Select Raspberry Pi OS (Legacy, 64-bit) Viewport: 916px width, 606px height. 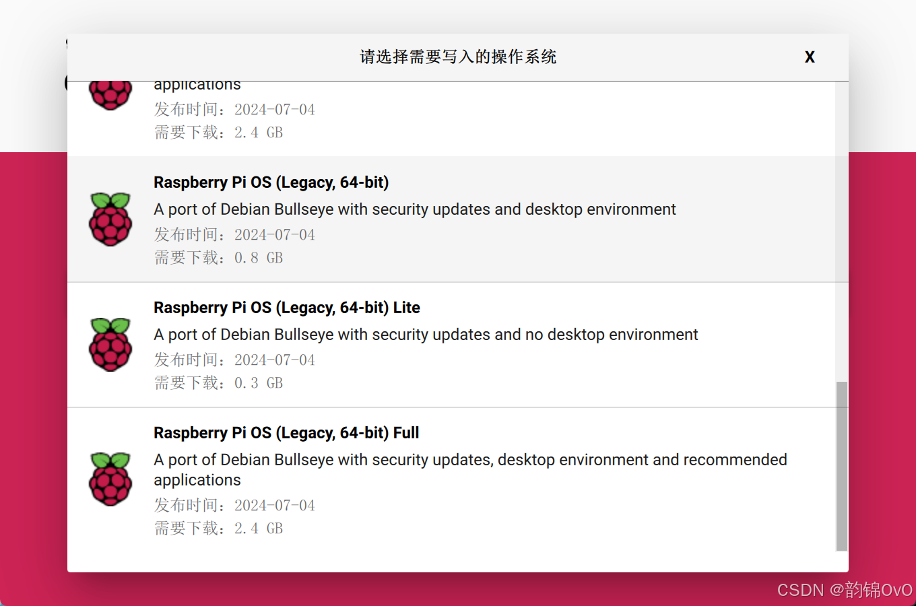pos(451,220)
